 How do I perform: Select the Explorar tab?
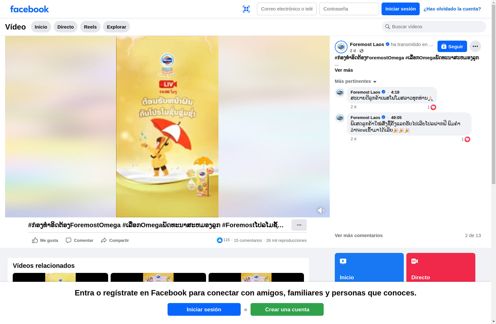[x=116, y=27]
